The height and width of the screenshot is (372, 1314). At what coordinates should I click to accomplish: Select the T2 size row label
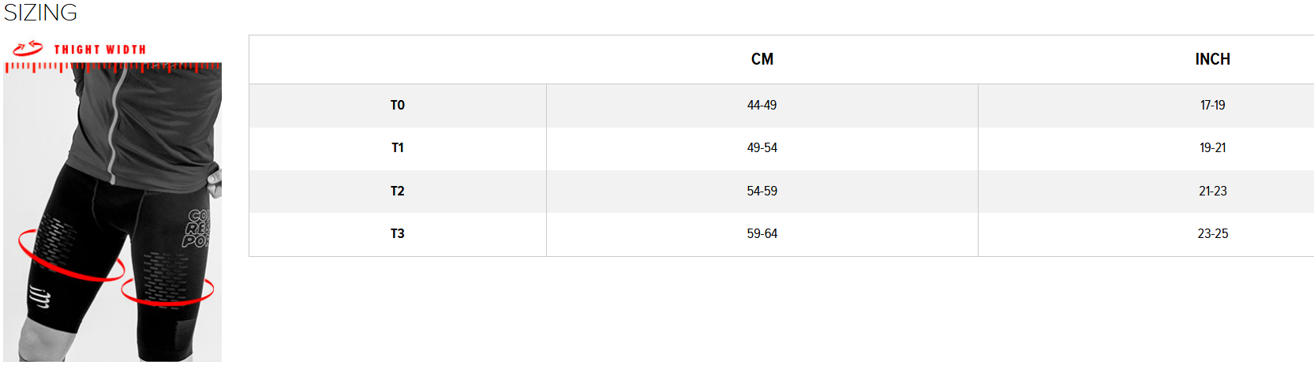[398, 192]
